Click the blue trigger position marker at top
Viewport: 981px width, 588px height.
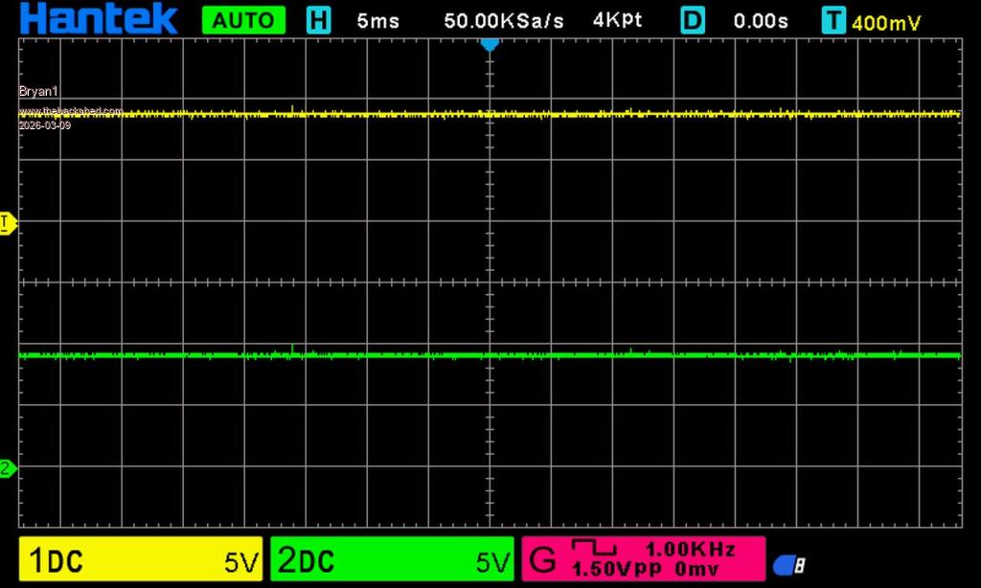(x=490, y=44)
